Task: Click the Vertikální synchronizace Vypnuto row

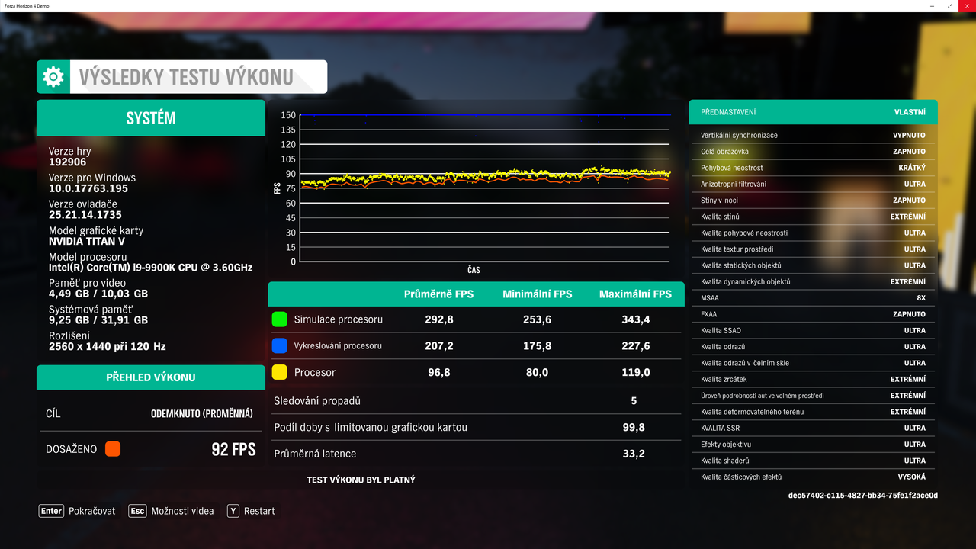Action: click(x=813, y=135)
